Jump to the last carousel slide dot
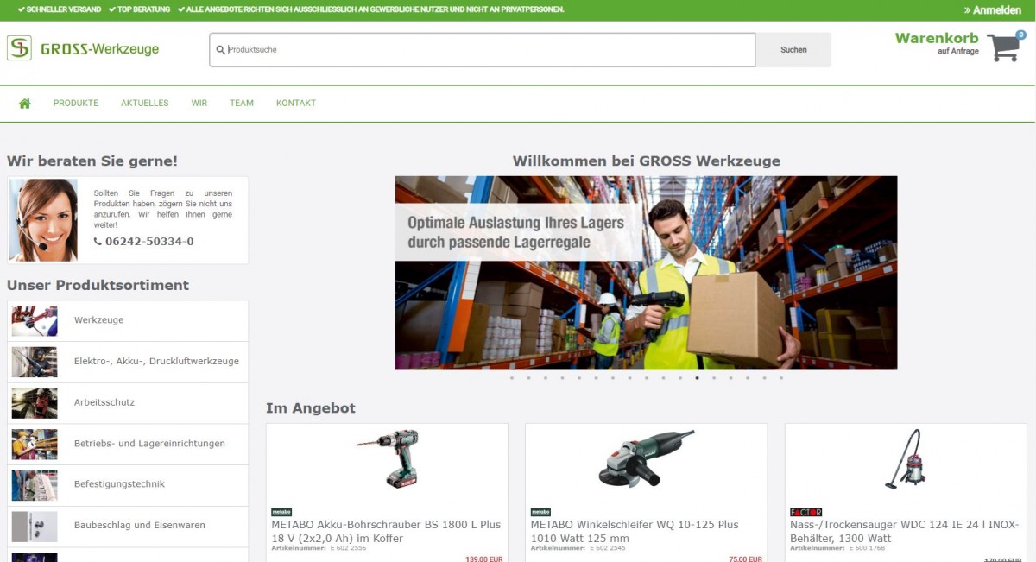Image resolution: width=1036 pixels, height=562 pixels. point(781,378)
